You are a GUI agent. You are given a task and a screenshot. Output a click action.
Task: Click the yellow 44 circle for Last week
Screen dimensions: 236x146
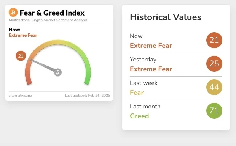coord(214,87)
